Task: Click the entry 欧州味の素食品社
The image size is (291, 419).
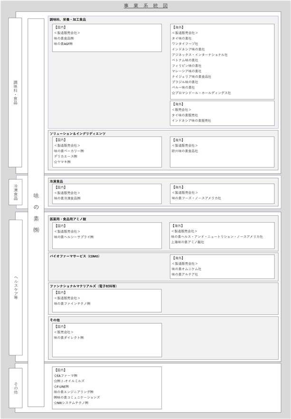Action: [x=185, y=151]
